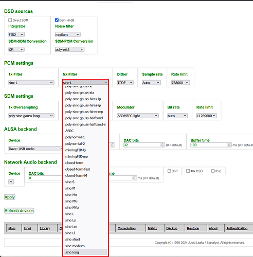
Task: Expand the Noise filter medium dropdown
Action: (68, 34)
